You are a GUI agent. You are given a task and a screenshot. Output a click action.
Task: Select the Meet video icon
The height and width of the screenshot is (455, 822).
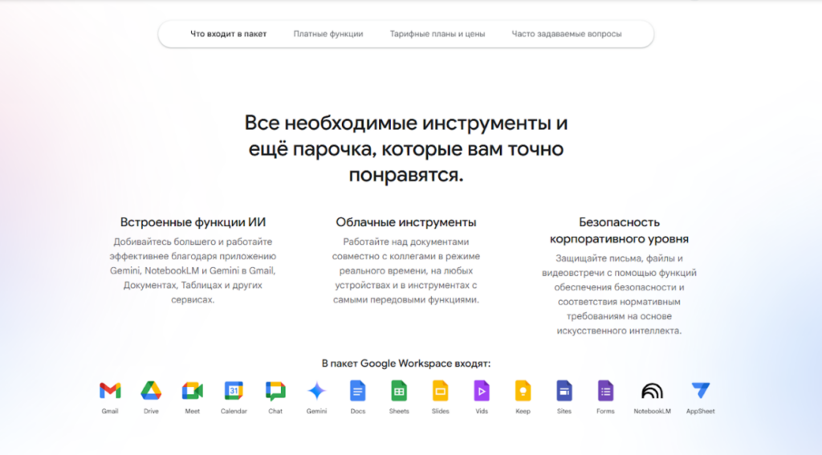[x=193, y=391]
